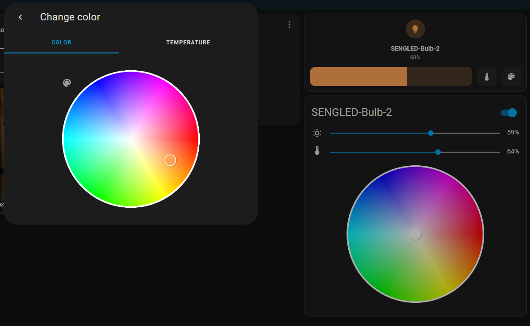
Task: Click the color selector circle on the wheel
Action: [171, 160]
